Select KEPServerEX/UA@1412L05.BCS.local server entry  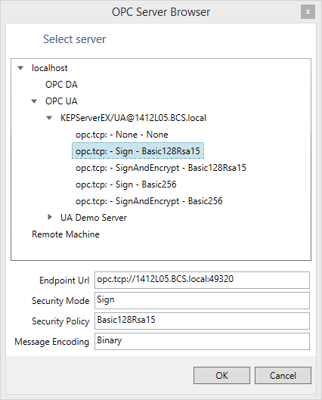pos(133,118)
